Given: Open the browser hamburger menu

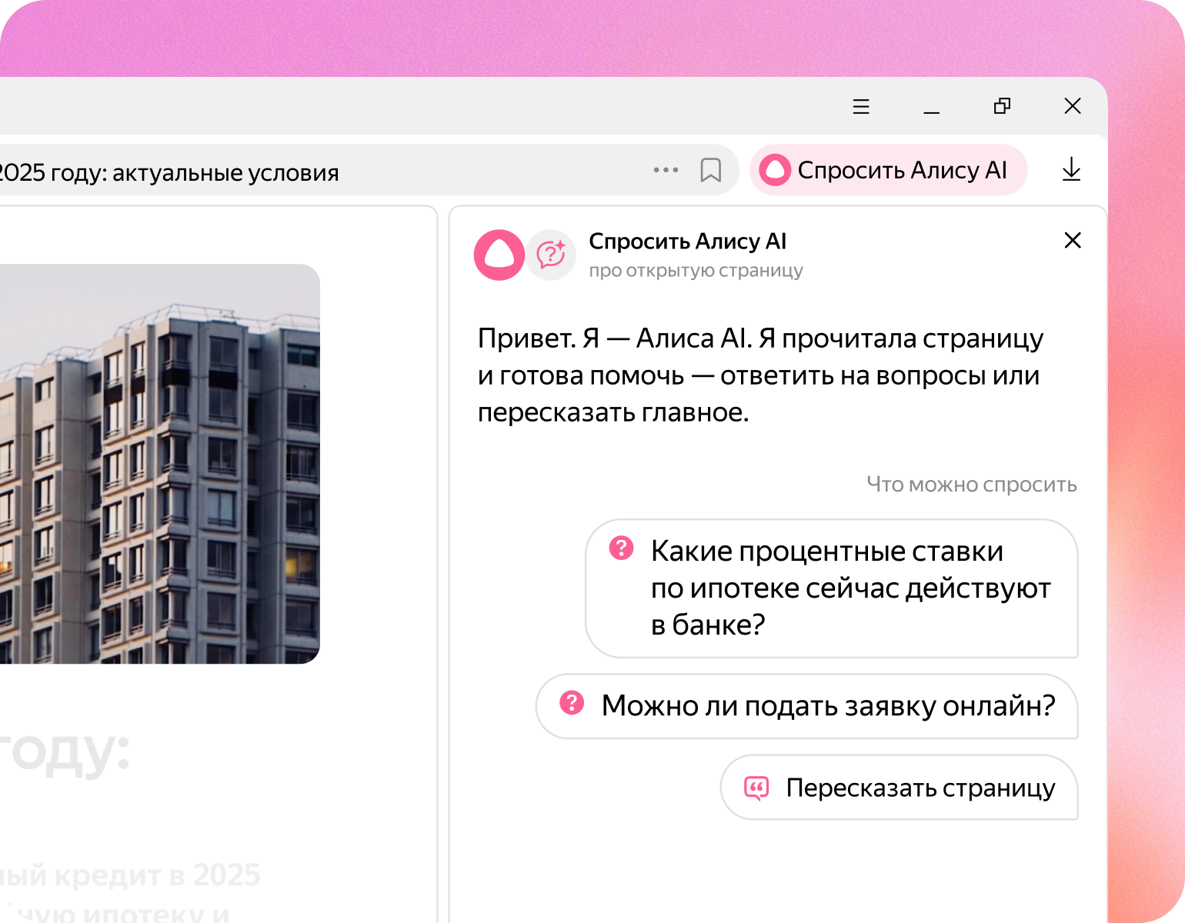Looking at the screenshot, I should click(x=861, y=106).
